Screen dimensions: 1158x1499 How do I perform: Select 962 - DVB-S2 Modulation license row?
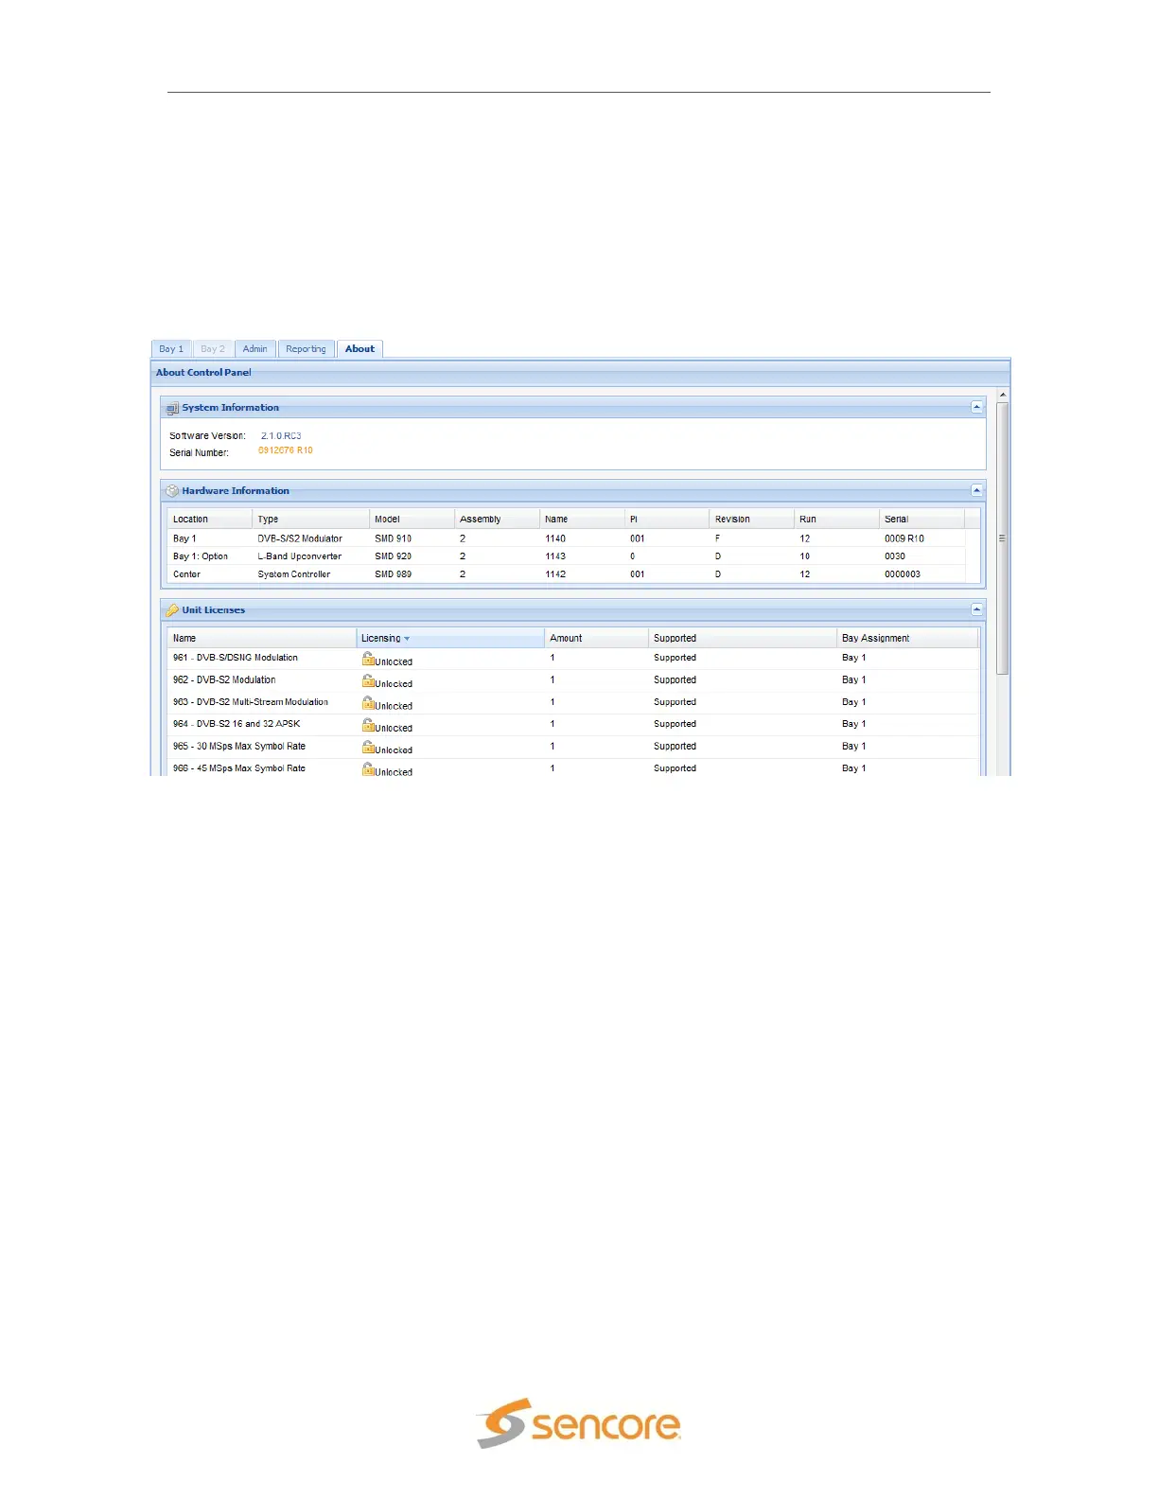(573, 680)
